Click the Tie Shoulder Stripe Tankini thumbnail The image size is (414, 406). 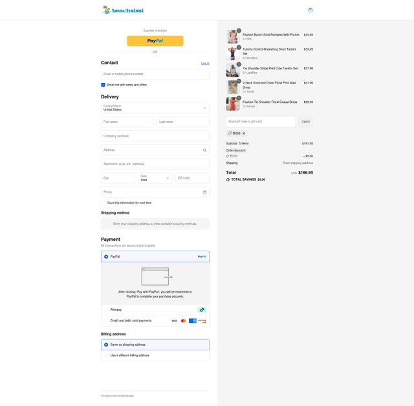click(x=233, y=71)
